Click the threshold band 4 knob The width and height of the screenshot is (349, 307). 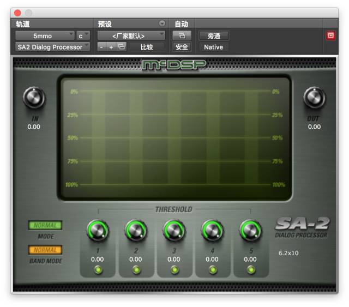pos(213,231)
